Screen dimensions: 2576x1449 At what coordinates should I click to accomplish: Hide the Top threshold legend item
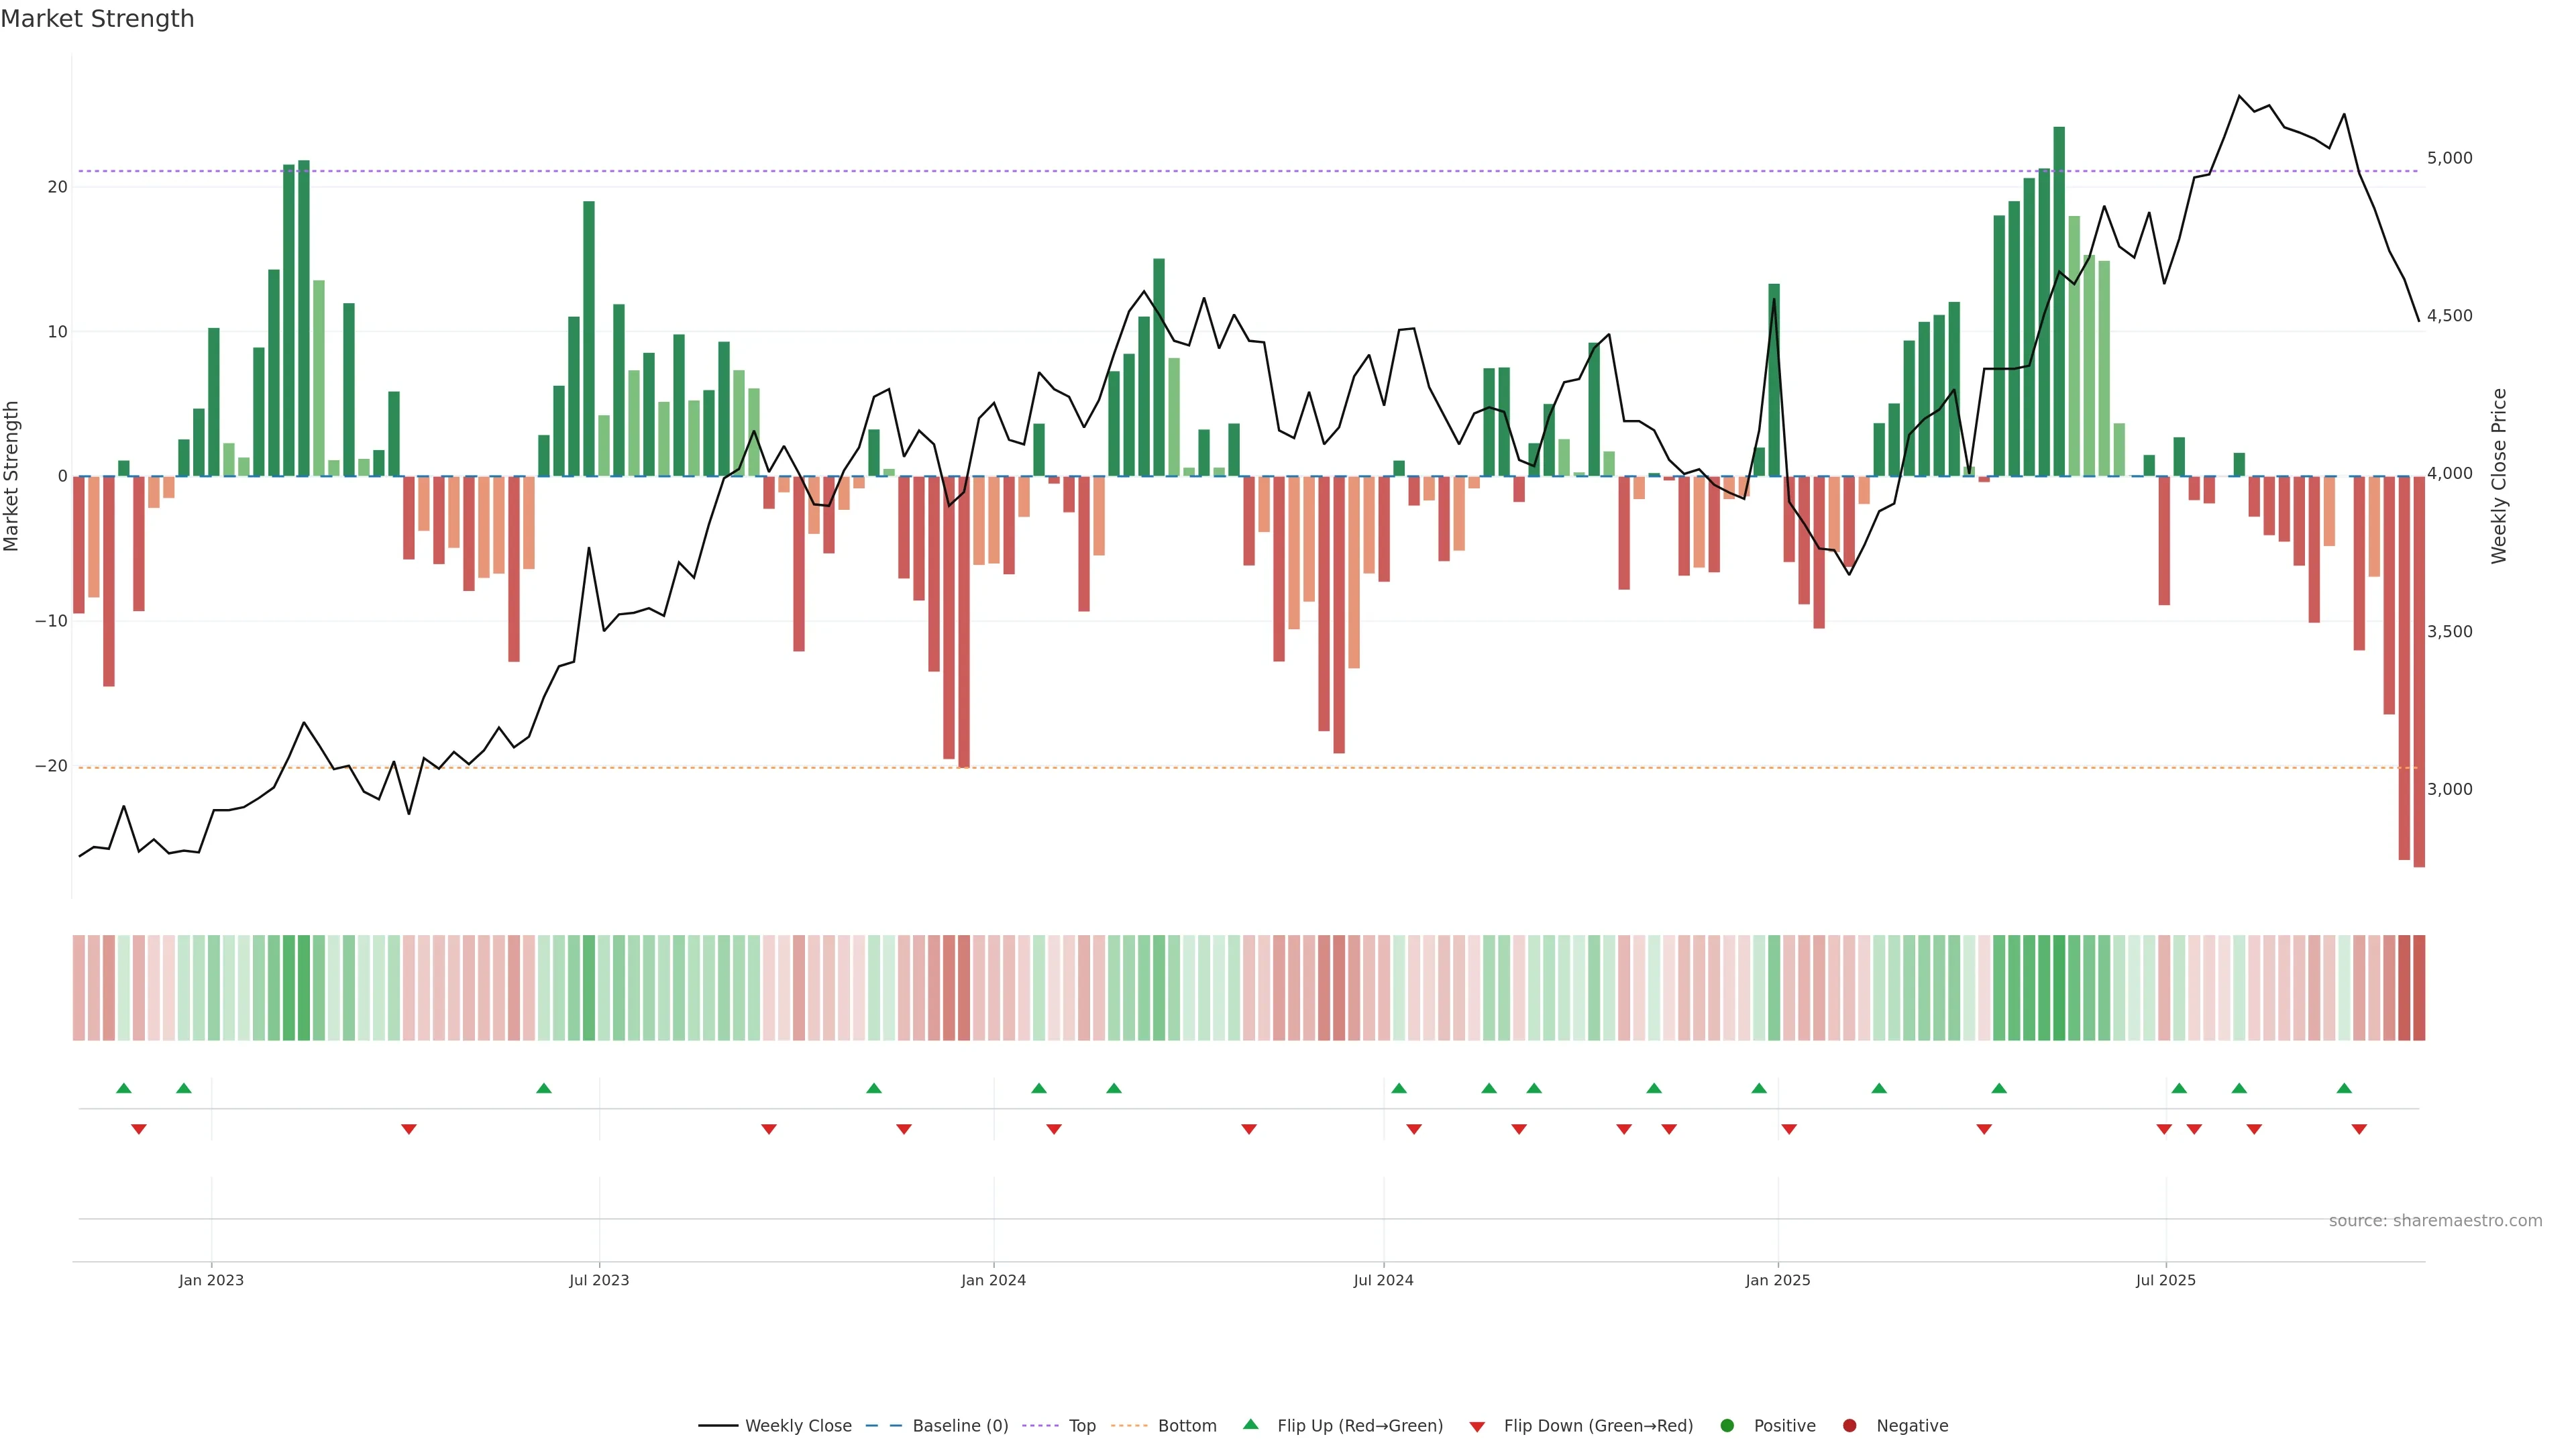(1081, 1426)
